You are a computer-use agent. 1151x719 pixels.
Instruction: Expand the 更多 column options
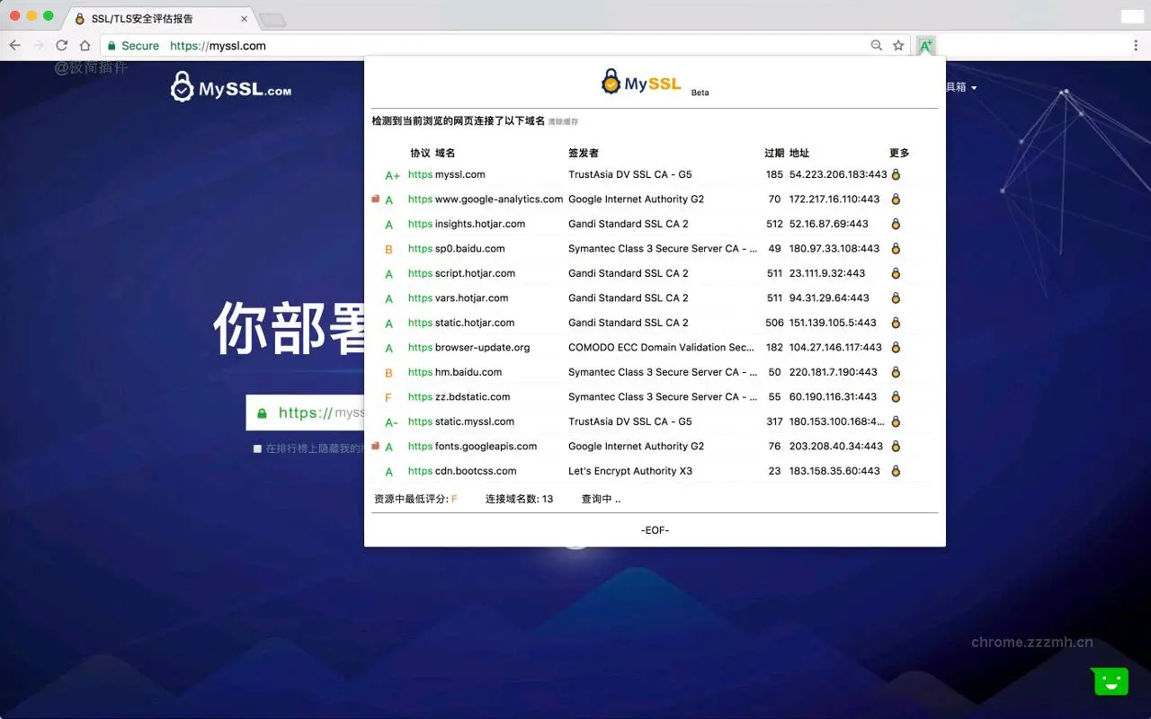[898, 153]
